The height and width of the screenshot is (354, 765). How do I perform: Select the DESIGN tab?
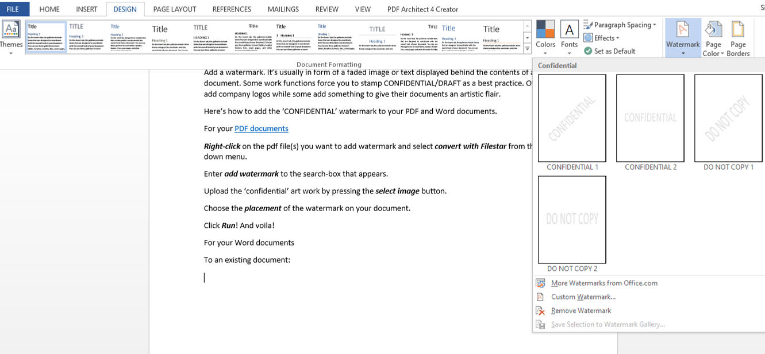pos(125,9)
